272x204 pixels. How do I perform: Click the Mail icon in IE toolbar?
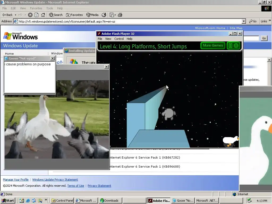(112, 15)
